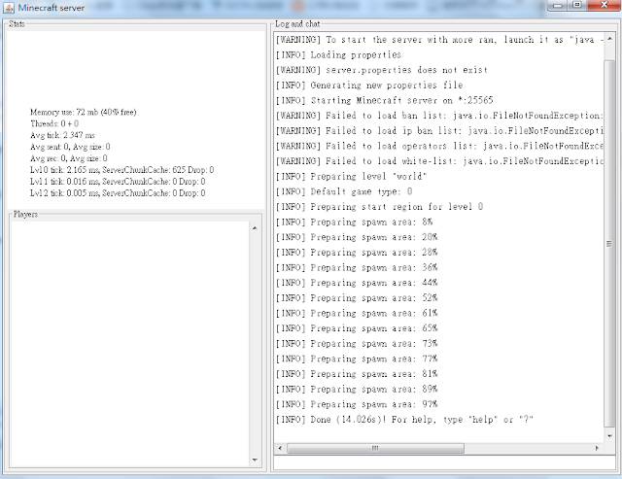Click the log vertical scrollbar up arrow
Screen dimensions: 622x479
click(609, 39)
